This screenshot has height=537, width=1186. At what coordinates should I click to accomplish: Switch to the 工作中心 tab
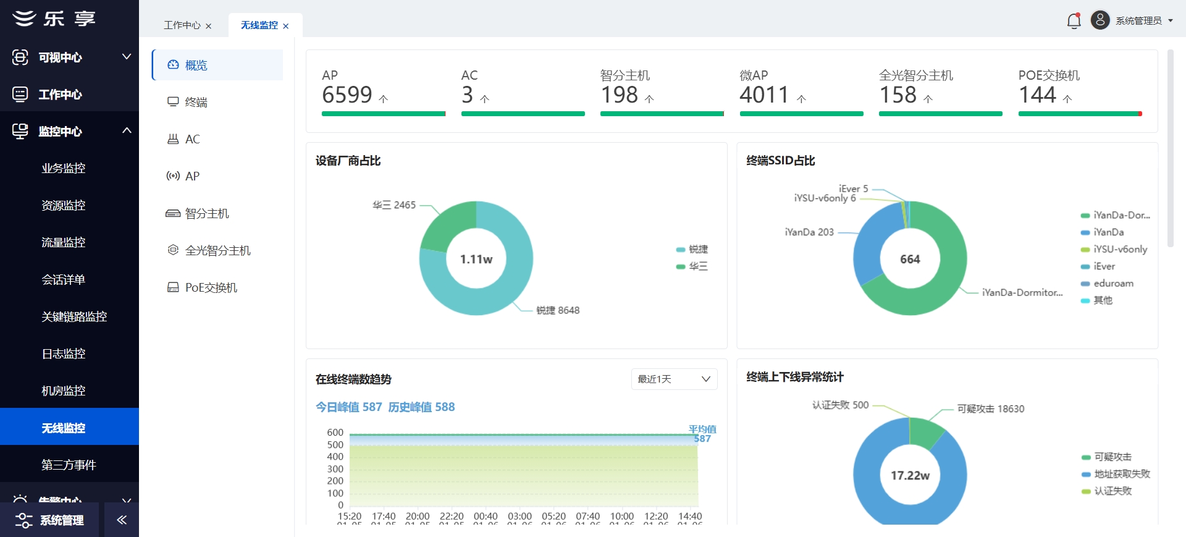(182, 25)
